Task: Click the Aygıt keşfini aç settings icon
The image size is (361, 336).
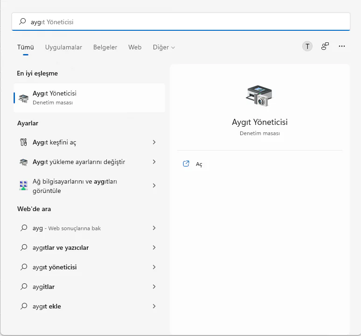Action: [24, 142]
